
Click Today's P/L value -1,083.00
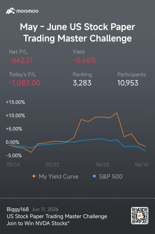coord(25,83)
